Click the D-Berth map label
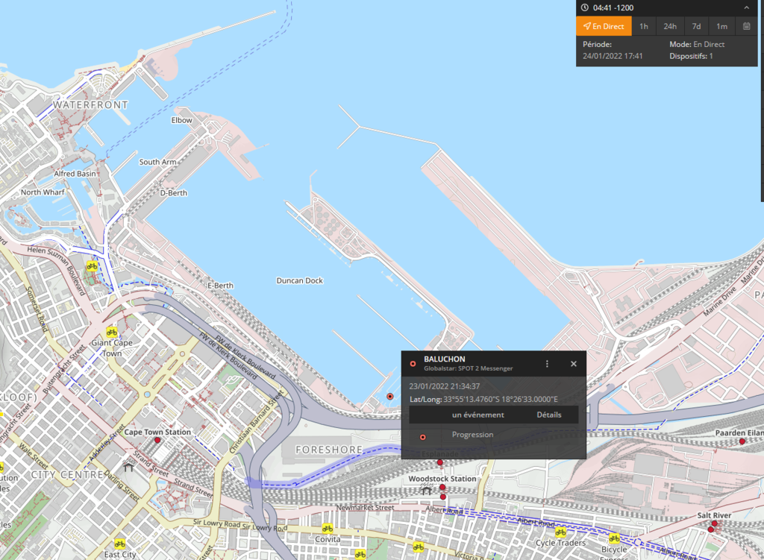 pyautogui.click(x=174, y=193)
